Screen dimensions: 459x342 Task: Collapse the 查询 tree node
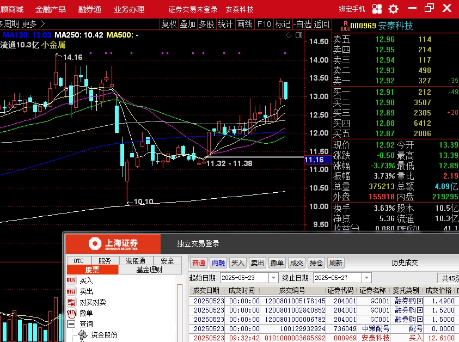[71, 324]
